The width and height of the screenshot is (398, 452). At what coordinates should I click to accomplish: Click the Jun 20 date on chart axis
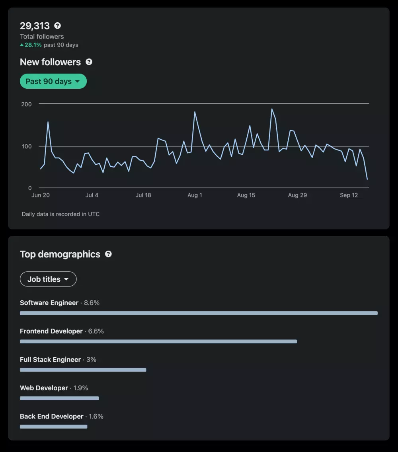click(x=41, y=195)
